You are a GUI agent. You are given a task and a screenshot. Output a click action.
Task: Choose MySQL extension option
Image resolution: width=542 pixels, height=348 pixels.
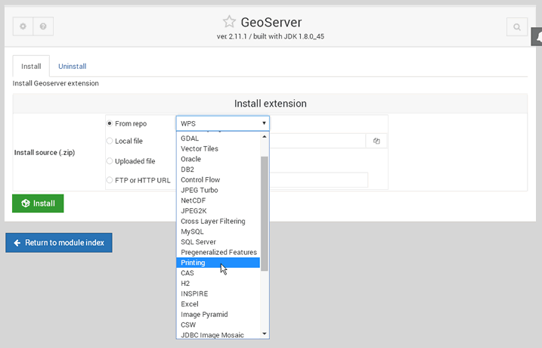[x=218, y=231]
